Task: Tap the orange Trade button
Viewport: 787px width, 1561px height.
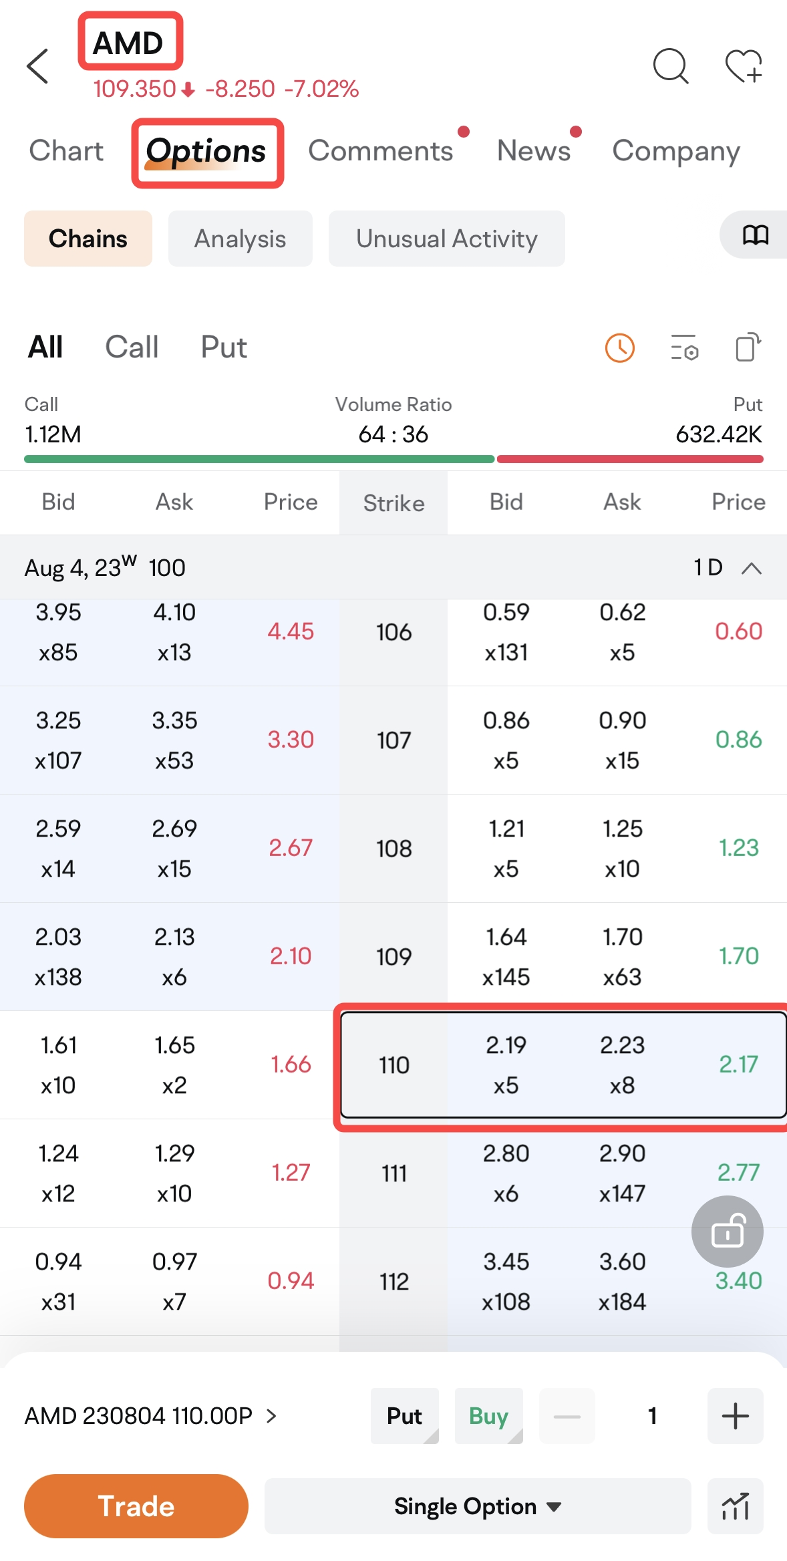Action: click(136, 1506)
